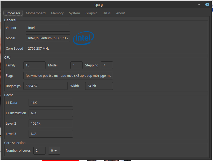The width and height of the screenshot is (213, 161).
Task: Go to the Disks tab
Action: click(106, 13)
